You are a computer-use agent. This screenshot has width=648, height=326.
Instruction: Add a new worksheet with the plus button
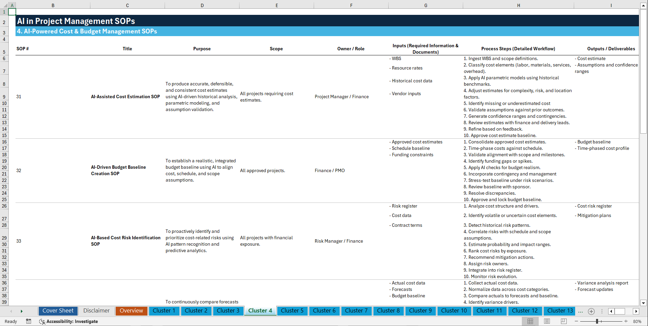(x=591, y=311)
